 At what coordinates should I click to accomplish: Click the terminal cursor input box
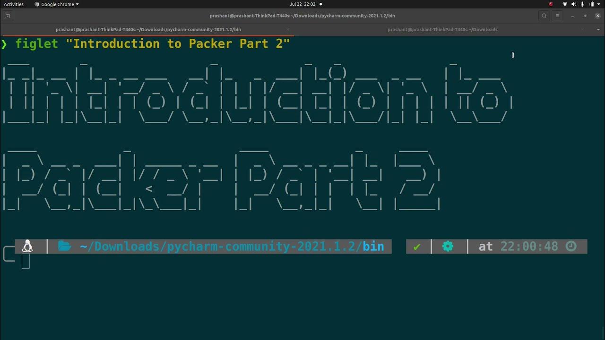pos(26,261)
